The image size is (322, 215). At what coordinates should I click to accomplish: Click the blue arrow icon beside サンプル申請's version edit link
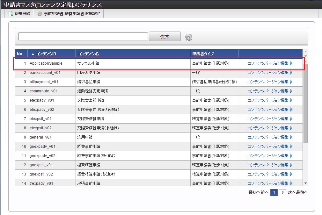292,63
